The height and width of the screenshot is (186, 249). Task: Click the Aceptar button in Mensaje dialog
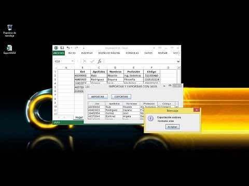click(172, 127)
